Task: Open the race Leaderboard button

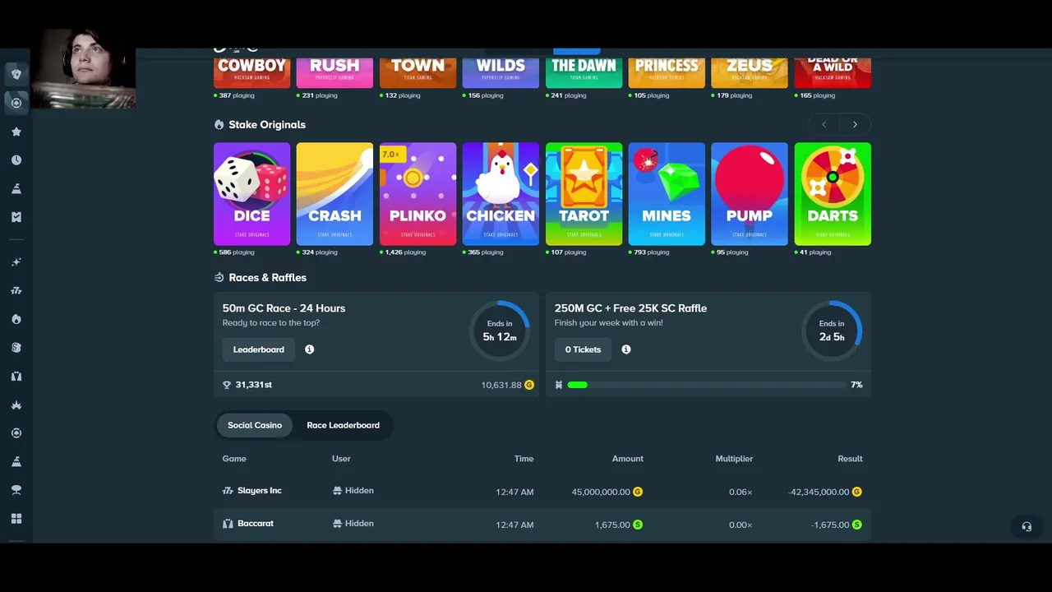Action: coord(259,349)
